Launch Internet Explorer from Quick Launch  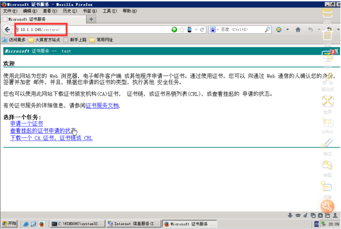26,224
